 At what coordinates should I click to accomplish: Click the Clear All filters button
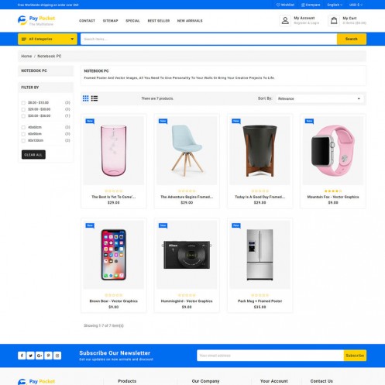pos(33,155)
